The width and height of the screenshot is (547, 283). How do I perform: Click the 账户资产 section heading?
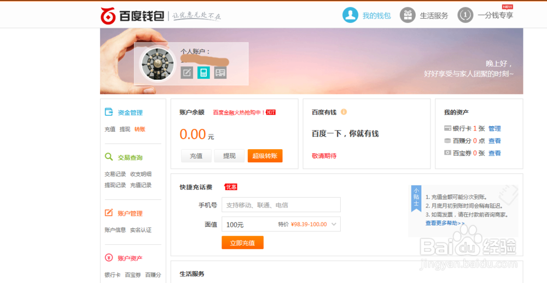[x=130, y=258]
